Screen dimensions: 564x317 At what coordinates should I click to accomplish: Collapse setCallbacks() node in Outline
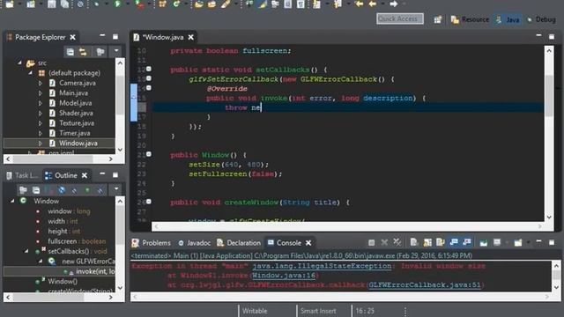click(26, 251)
